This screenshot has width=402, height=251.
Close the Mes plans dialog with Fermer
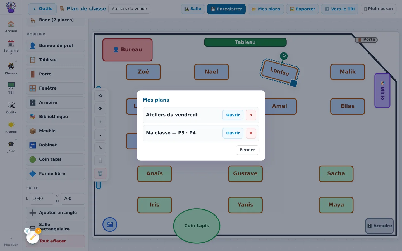[x=247, y=150]
